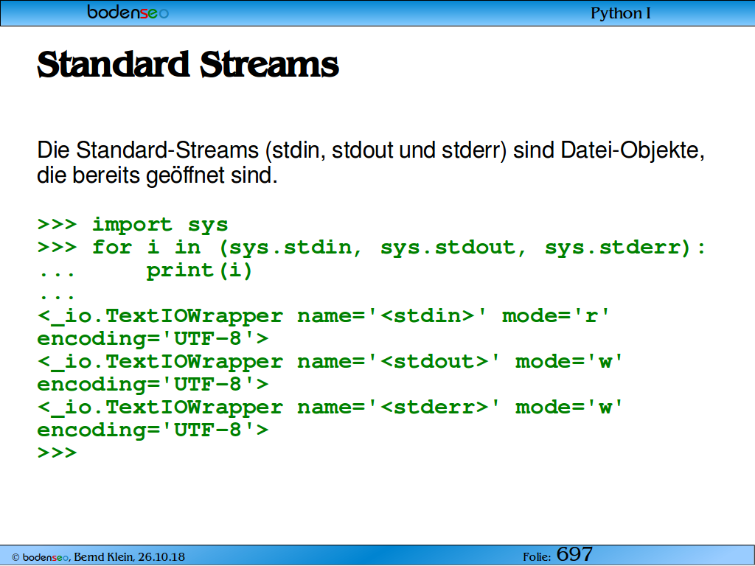Click the slide number 697
This screenshot has width=755, height=566.
574,554
